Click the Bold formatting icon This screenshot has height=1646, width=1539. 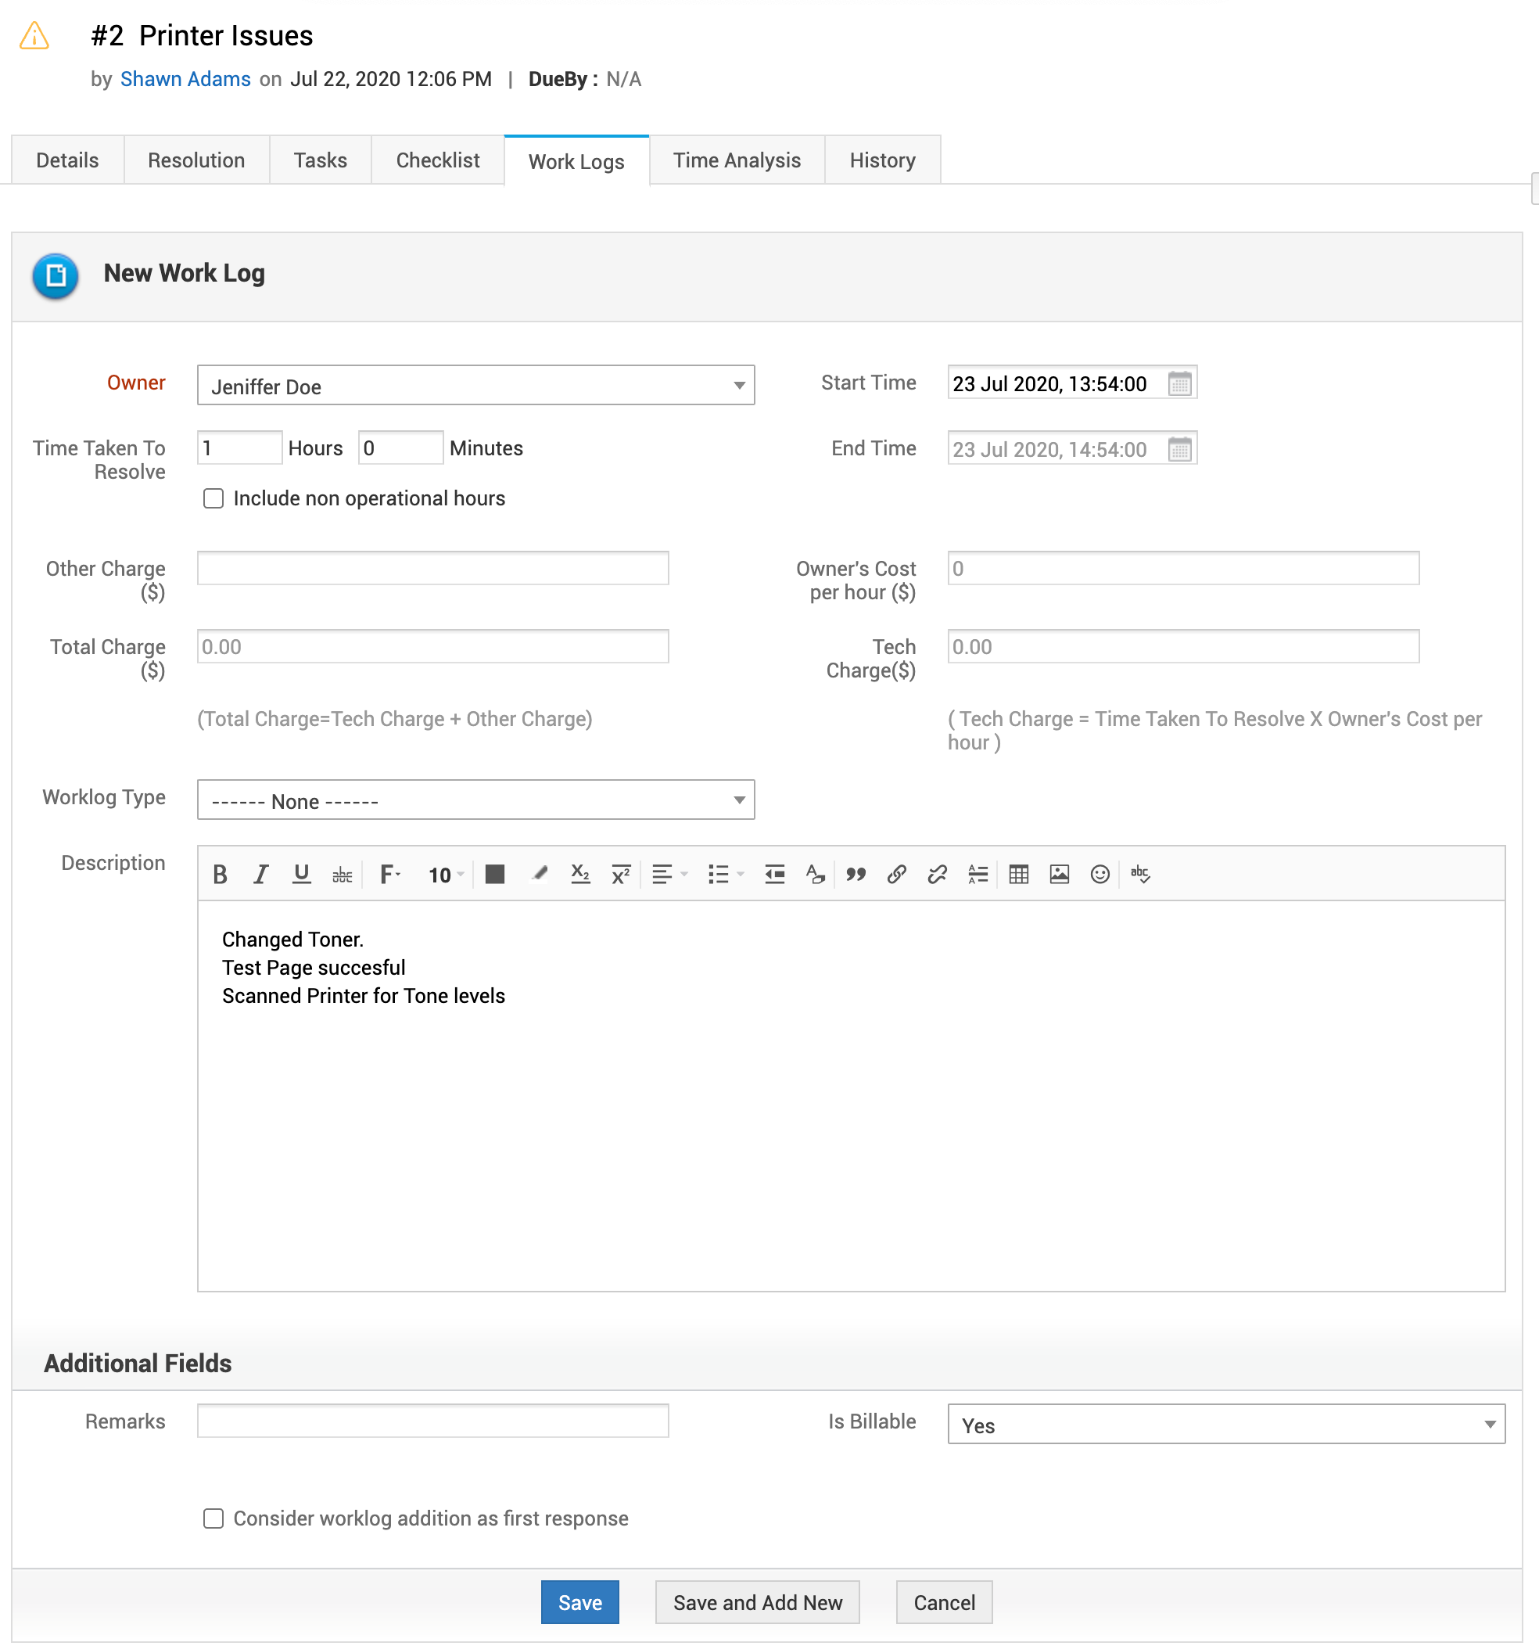coord(220,875)
